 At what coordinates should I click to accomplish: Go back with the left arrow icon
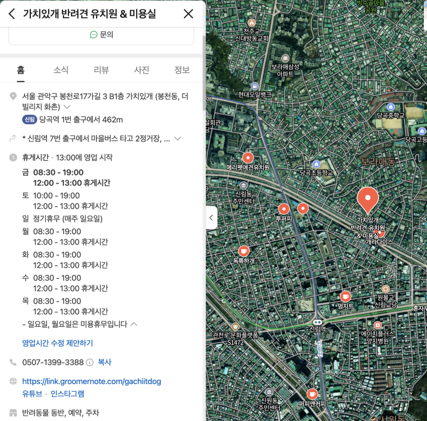[12, 14]
